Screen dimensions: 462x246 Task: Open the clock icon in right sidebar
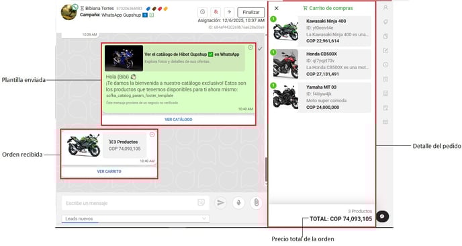click(x=385, y=65)
